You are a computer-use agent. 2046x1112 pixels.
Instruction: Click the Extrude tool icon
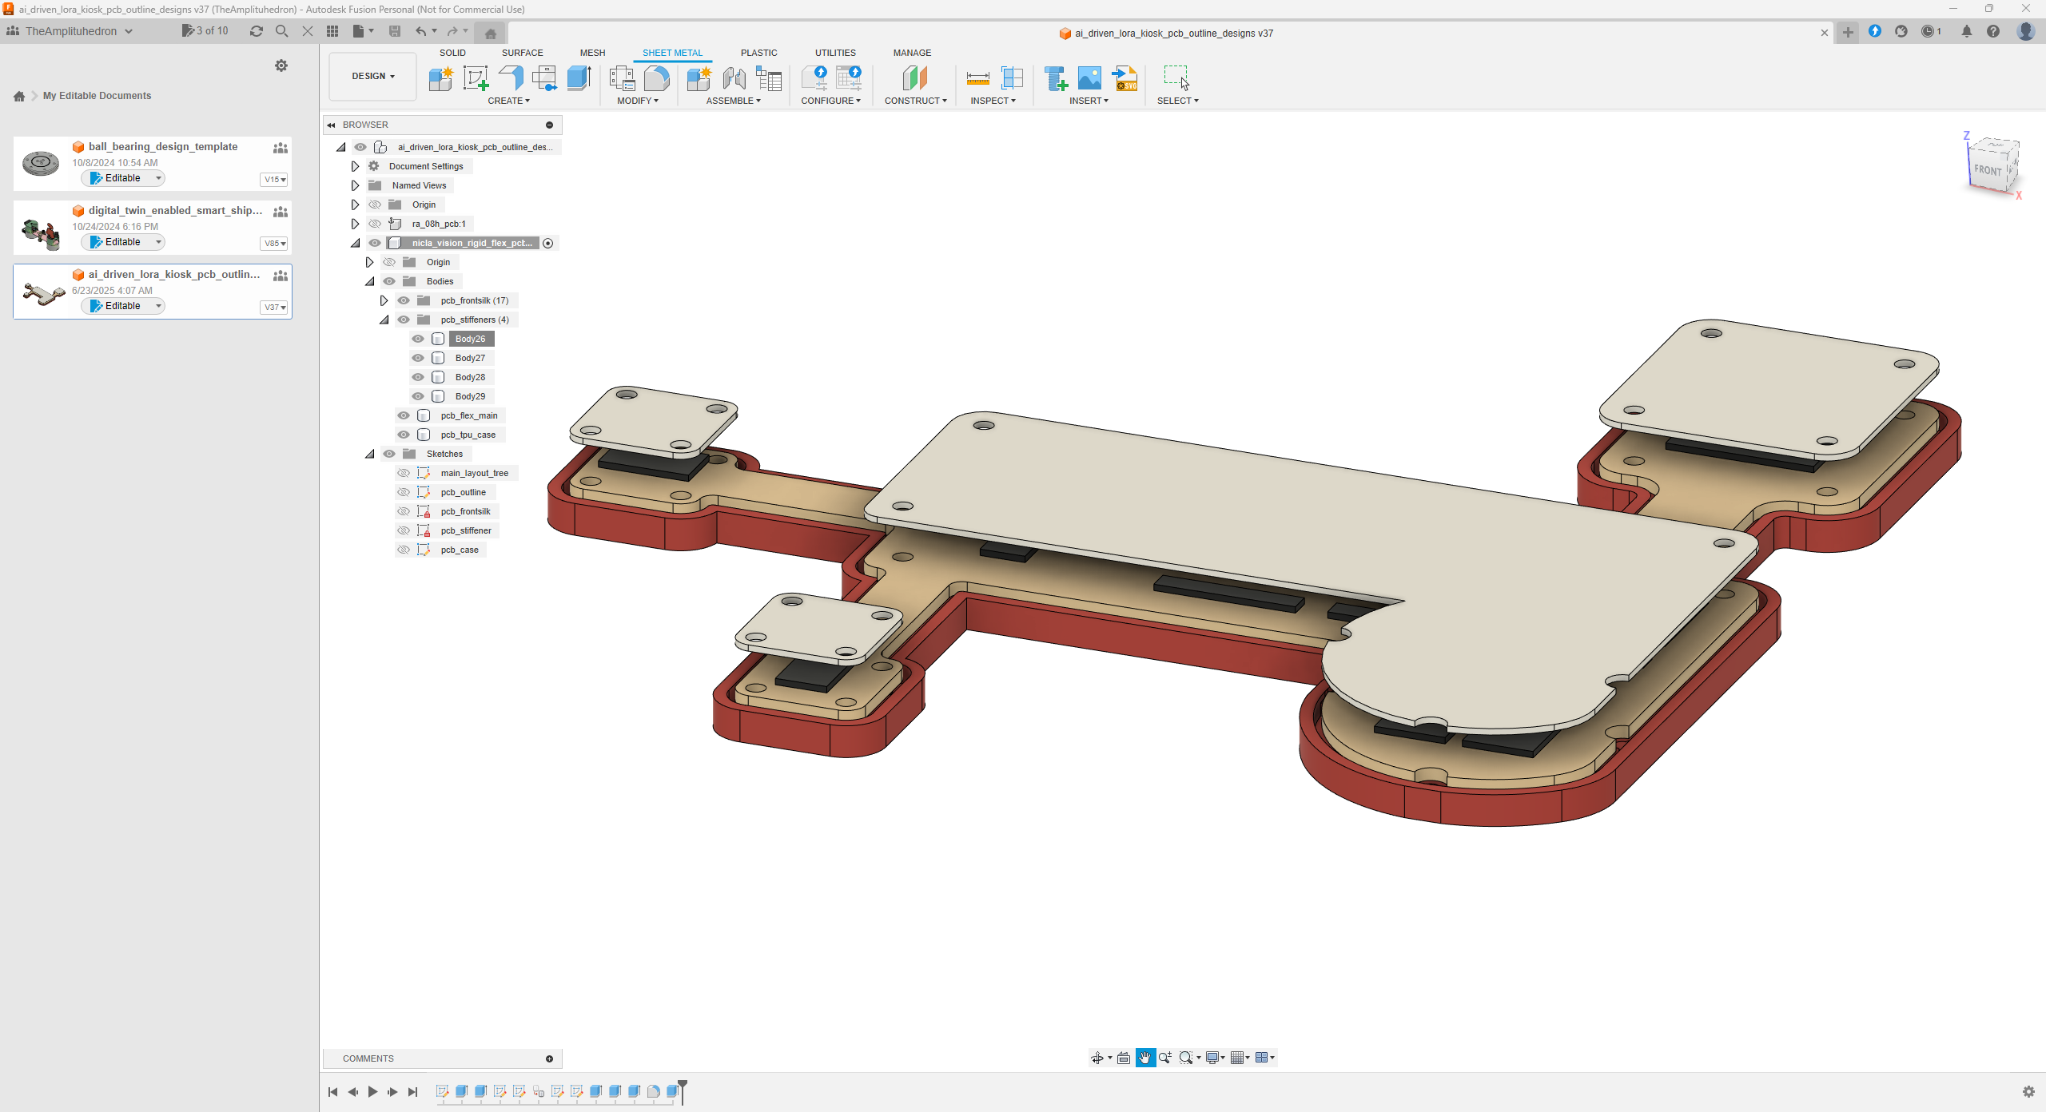pos(579,78)
